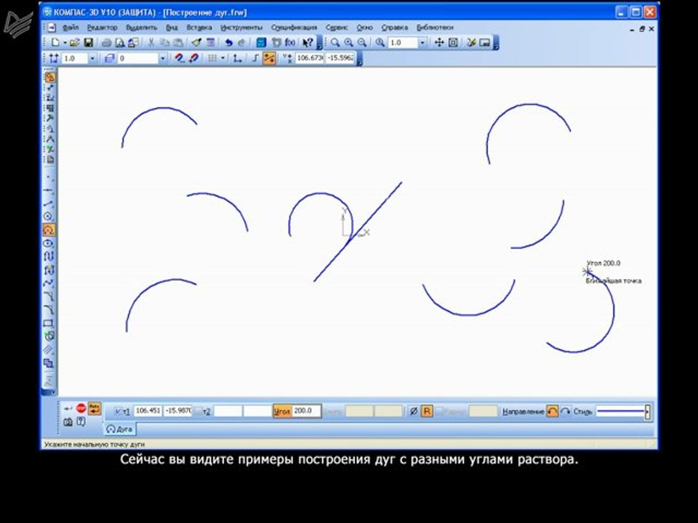Toggle the orthogonal drawing mode button
The image size is (698, 523).
pos(255,58)
